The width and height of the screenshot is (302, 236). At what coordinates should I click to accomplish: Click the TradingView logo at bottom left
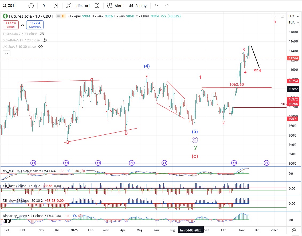[x=7, y=220]
